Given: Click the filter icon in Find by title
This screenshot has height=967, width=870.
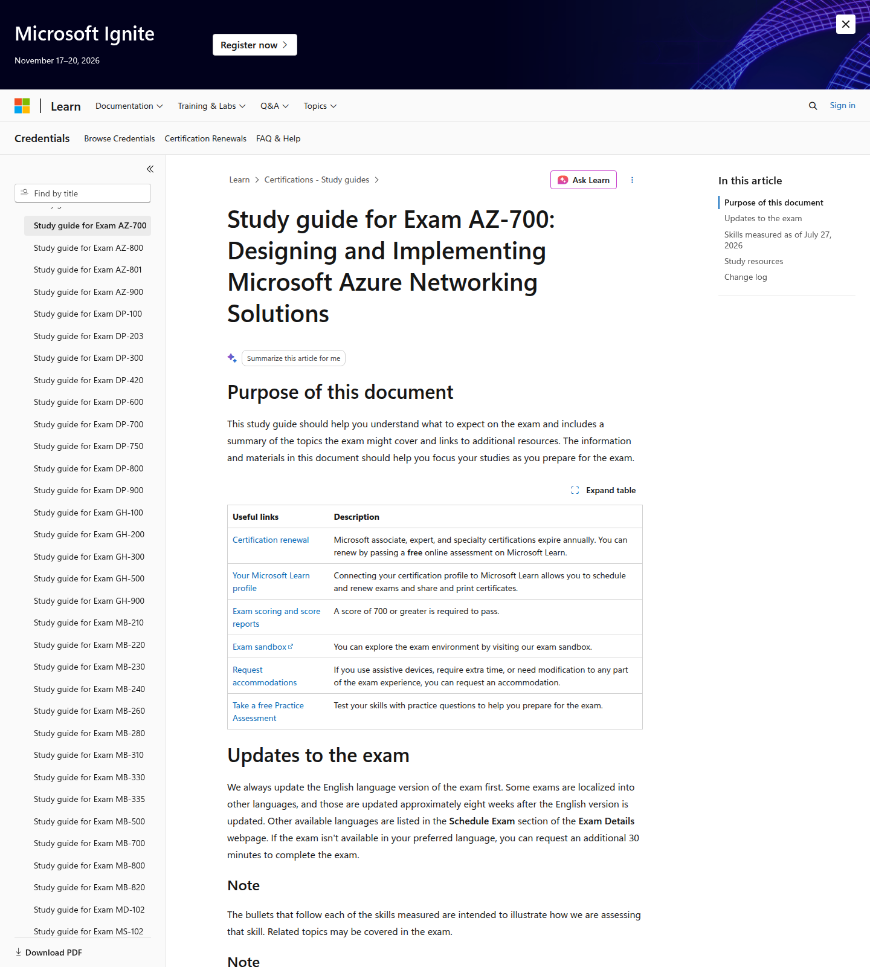Looking at the screenshot, I should [25, 193].
